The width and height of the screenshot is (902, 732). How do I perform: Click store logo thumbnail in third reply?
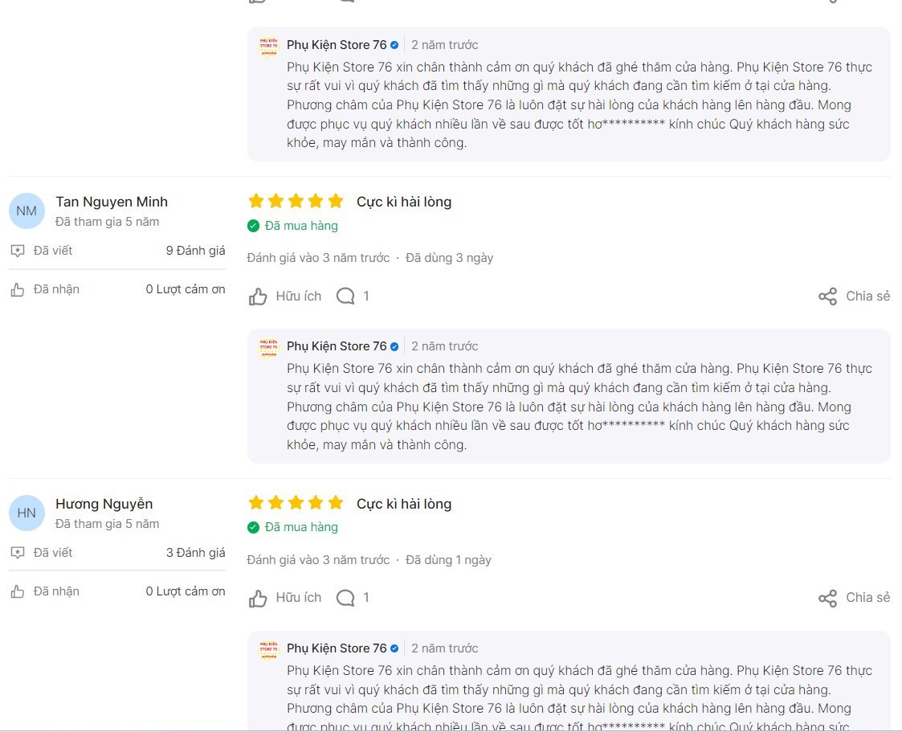268,650
